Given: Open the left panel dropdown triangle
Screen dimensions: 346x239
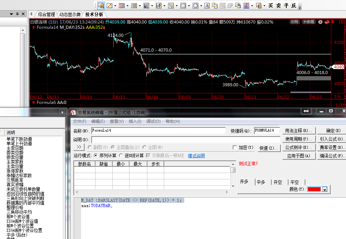Looking at the screenshot, I should click(x=11, y=14).
